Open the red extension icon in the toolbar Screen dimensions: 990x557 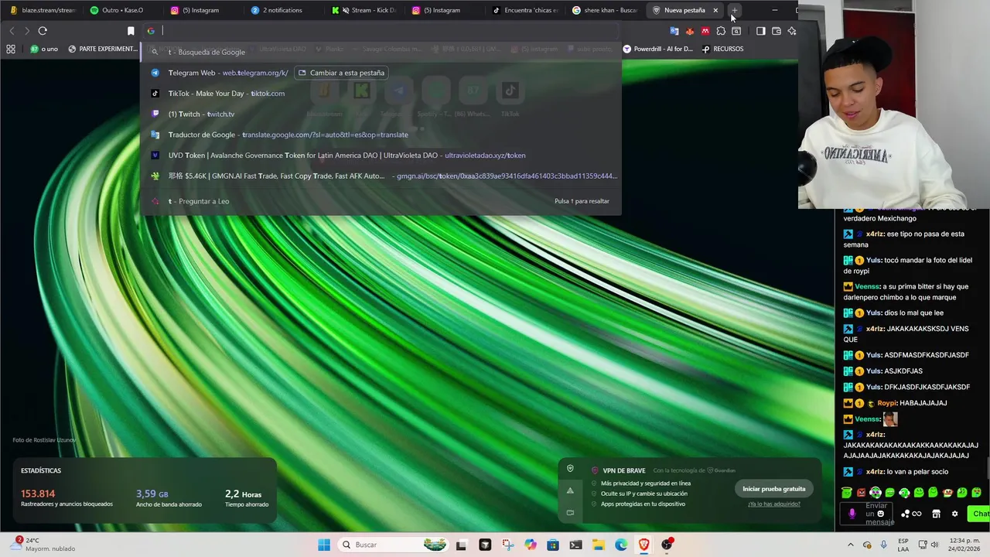click(705, 31)
